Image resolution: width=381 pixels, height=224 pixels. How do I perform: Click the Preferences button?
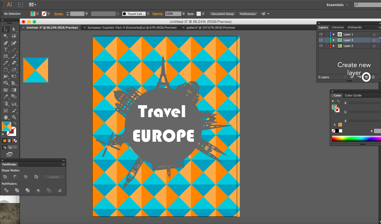click(x=248, y=14)
